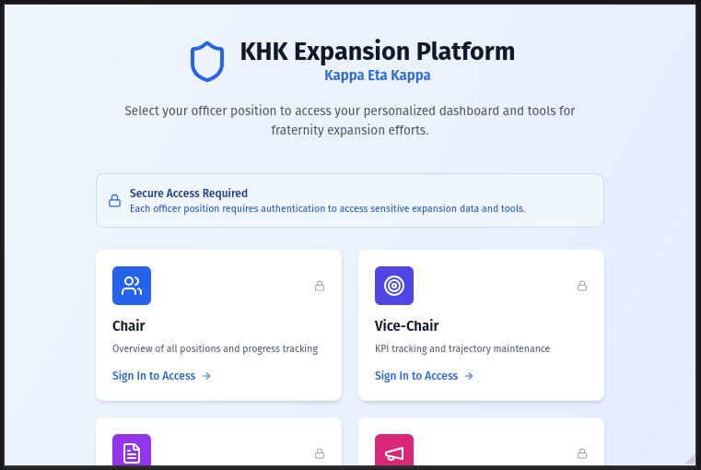This screenshot has width=701, height=470.
Task: Click the lock icon in Secure Access Required banner
Action: coord(114,200)
